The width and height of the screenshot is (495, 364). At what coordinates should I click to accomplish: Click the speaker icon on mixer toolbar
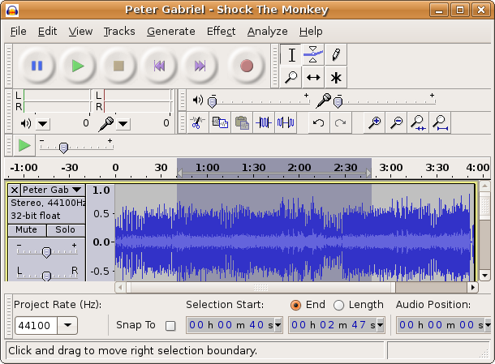198,101
